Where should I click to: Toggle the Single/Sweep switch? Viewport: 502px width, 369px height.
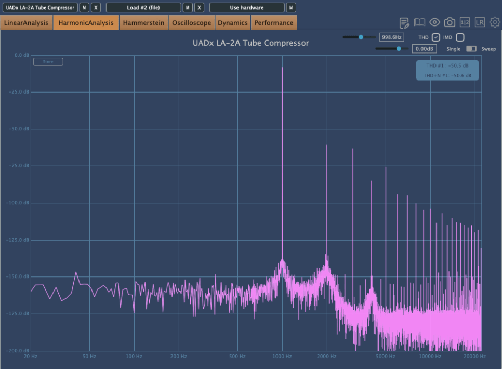471,49
